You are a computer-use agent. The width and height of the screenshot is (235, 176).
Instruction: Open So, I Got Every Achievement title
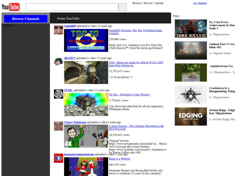(222, 25)
